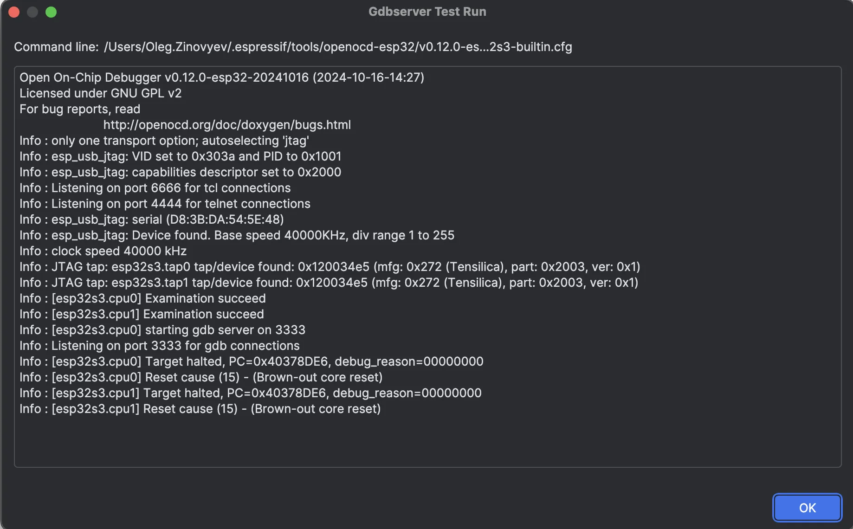Click the port 4444 telnet connections line

pyautogui.click(x=165, y=204)
